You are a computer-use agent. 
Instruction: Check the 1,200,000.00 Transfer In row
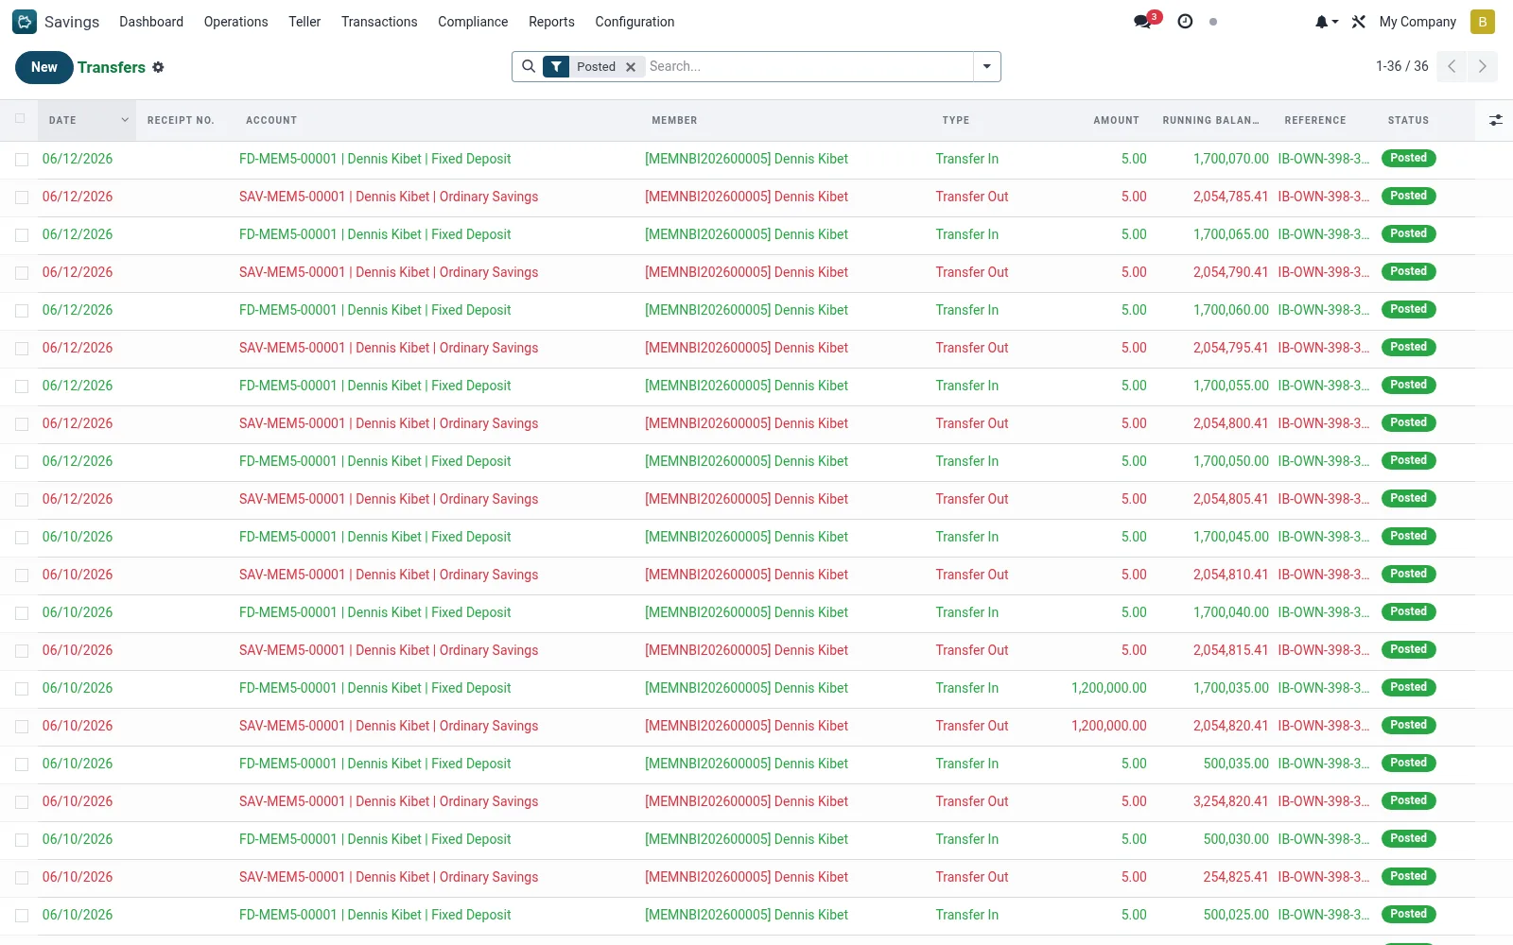pyautogui.click(x=22, y=689)
